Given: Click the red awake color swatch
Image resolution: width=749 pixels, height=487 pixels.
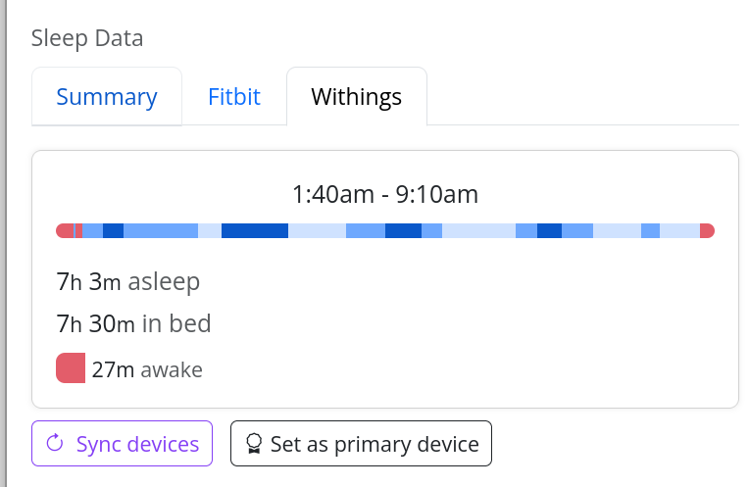Looking at the screenshot, I should coord(71,368).
